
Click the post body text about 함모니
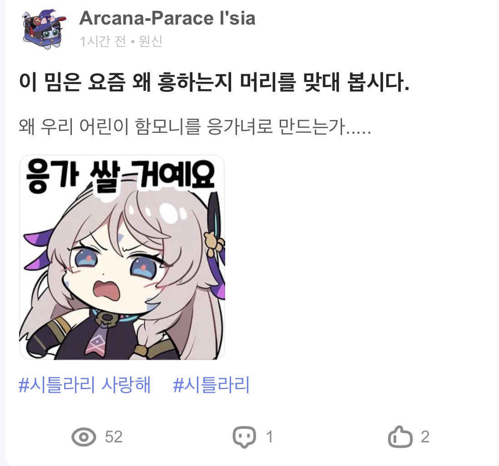coord(195,126)
